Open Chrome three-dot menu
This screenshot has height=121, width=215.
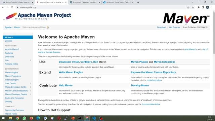212,7
